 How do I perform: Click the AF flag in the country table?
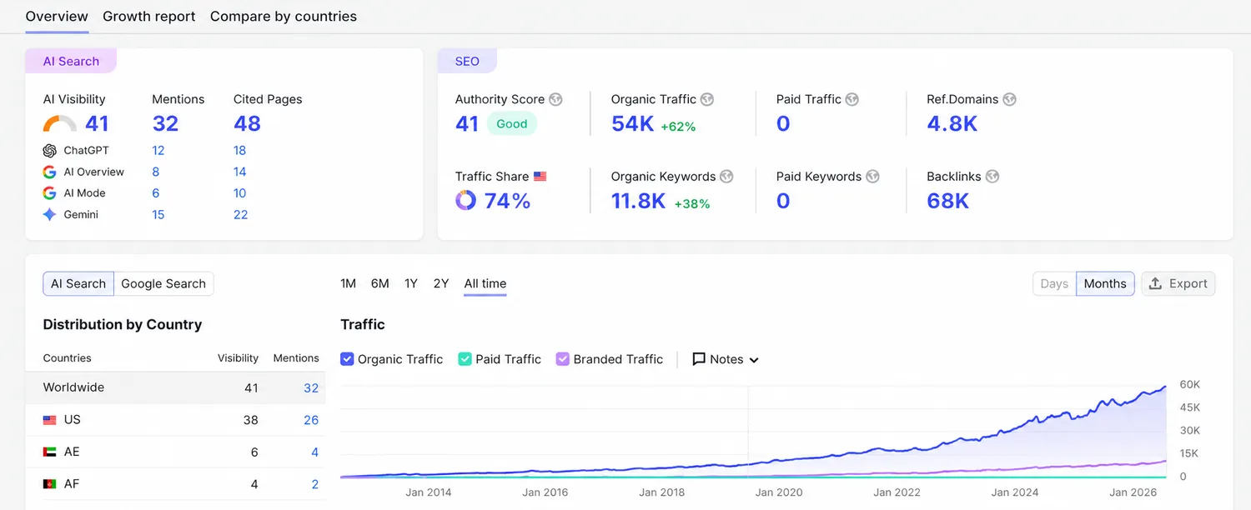[x=50, y=484]
